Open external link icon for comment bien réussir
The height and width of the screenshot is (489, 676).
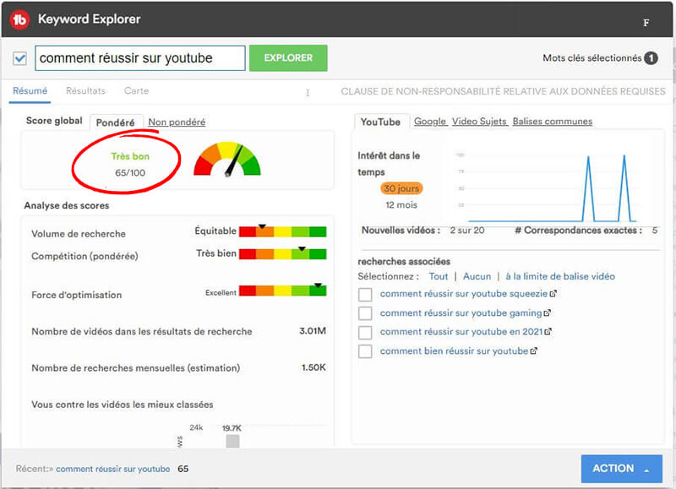pyautogui.click(x=534, y=351)
